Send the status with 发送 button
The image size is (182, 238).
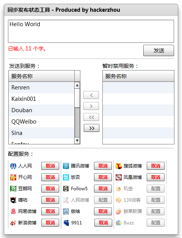(158, 50)
